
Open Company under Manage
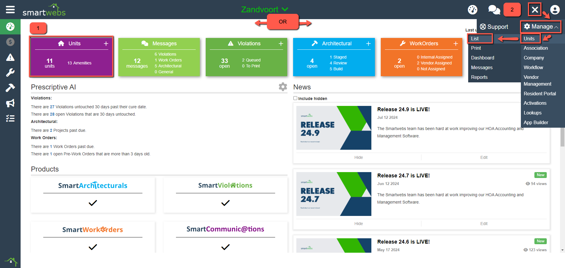[x=534, y=58]
